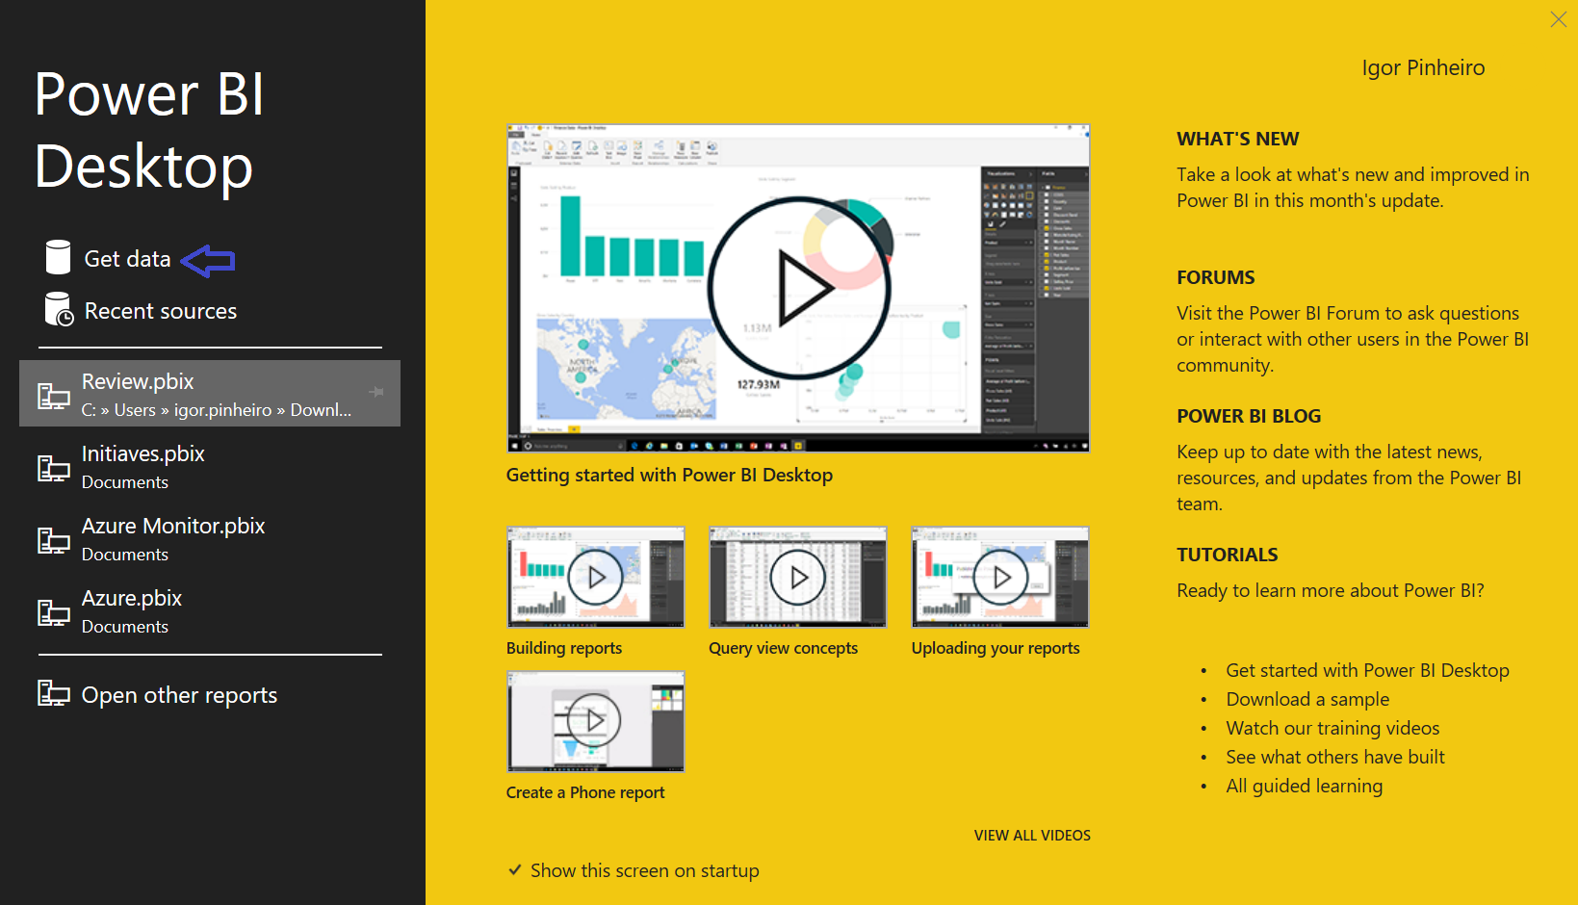
Task: Click the Review.pbix file path text
Action: click(x=217, y=410)
